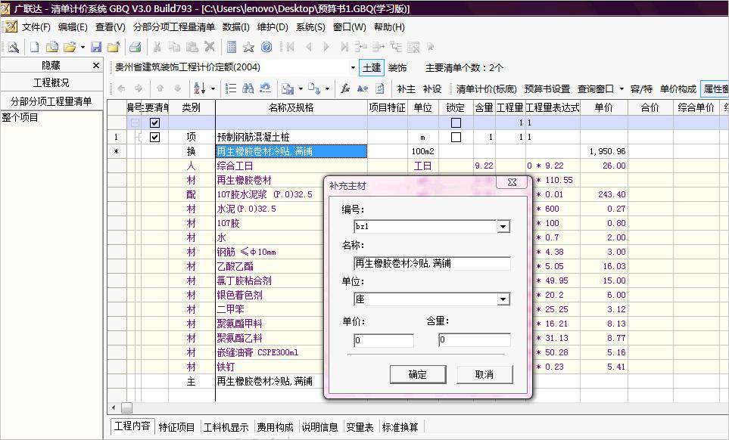Create a new file with the blank page icon

pyautogui.click(x=34, y=47)
